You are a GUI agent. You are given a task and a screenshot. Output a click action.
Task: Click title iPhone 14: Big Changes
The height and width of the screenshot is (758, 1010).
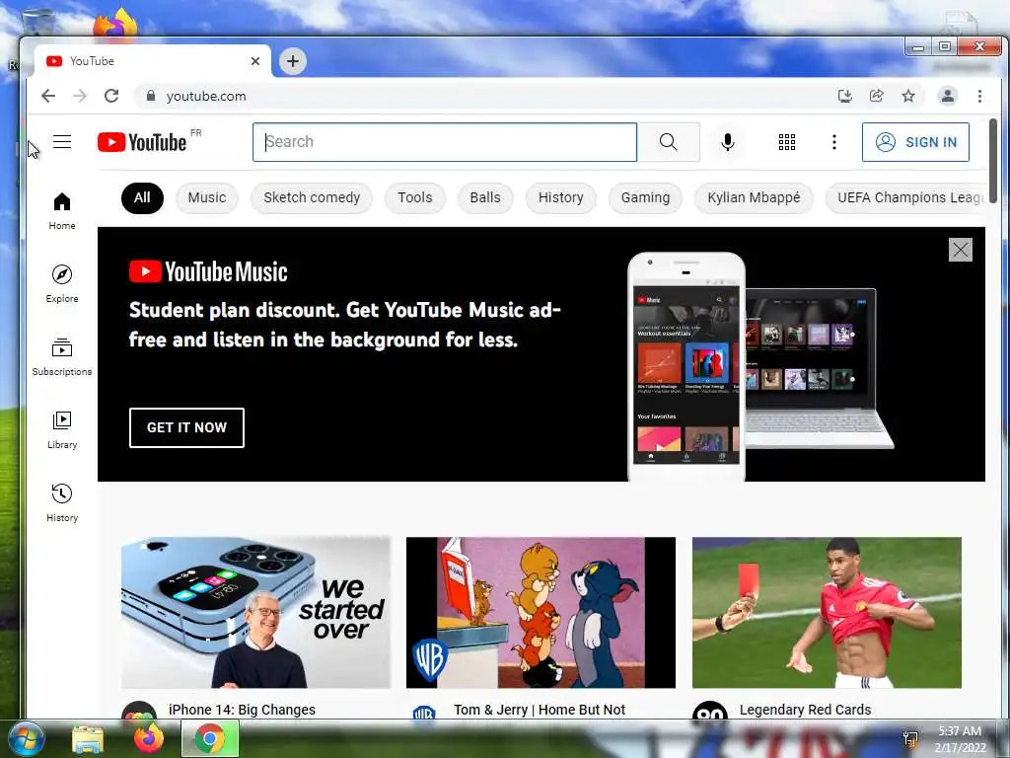pyautogui.click(x=243, y=710)
